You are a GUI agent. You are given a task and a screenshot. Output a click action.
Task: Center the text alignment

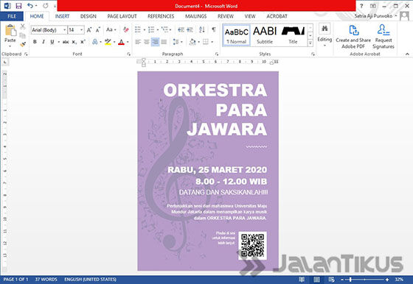tap(147, 42)
